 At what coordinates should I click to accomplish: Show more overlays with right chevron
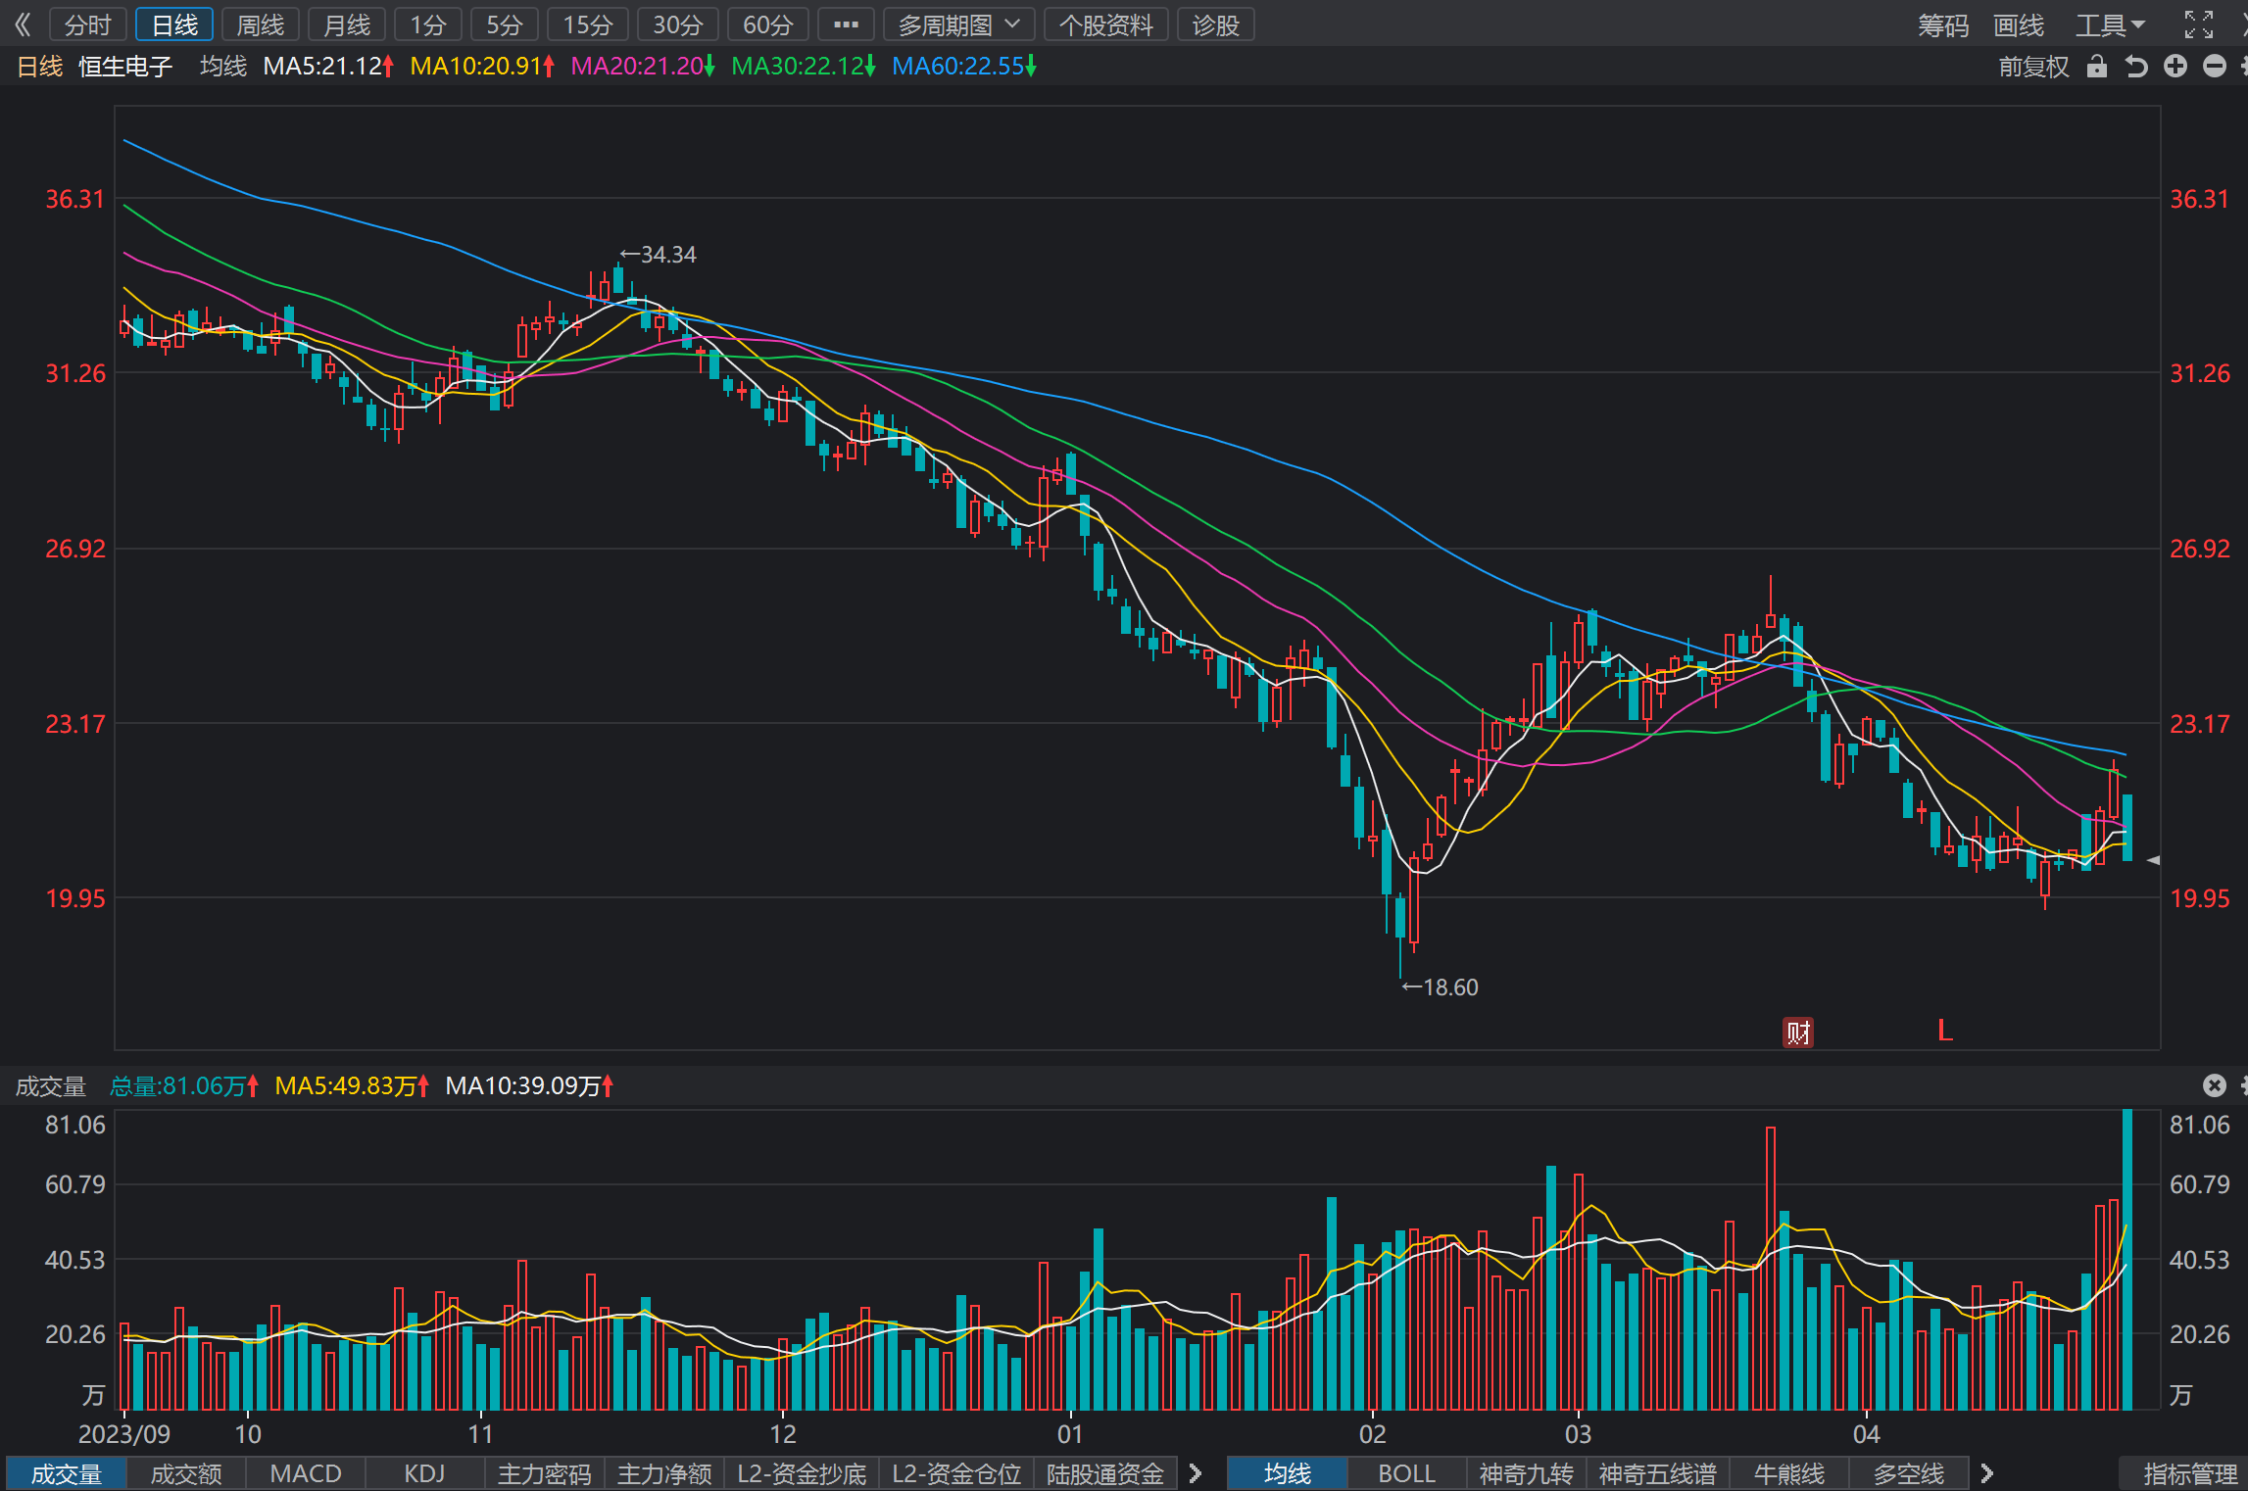click(1986, 1473)
